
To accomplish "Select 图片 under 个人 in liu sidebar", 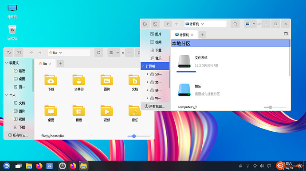I will pos(19,111).
